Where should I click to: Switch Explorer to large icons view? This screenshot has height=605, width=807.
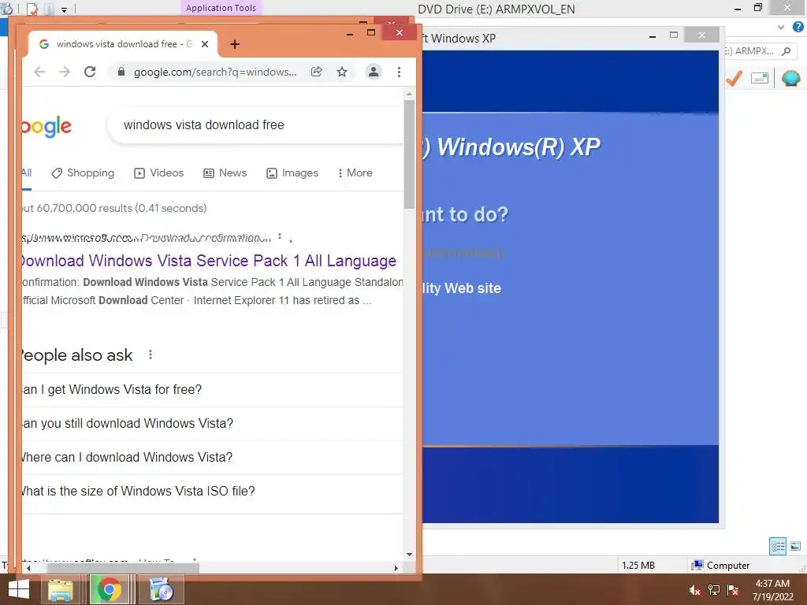795,546
